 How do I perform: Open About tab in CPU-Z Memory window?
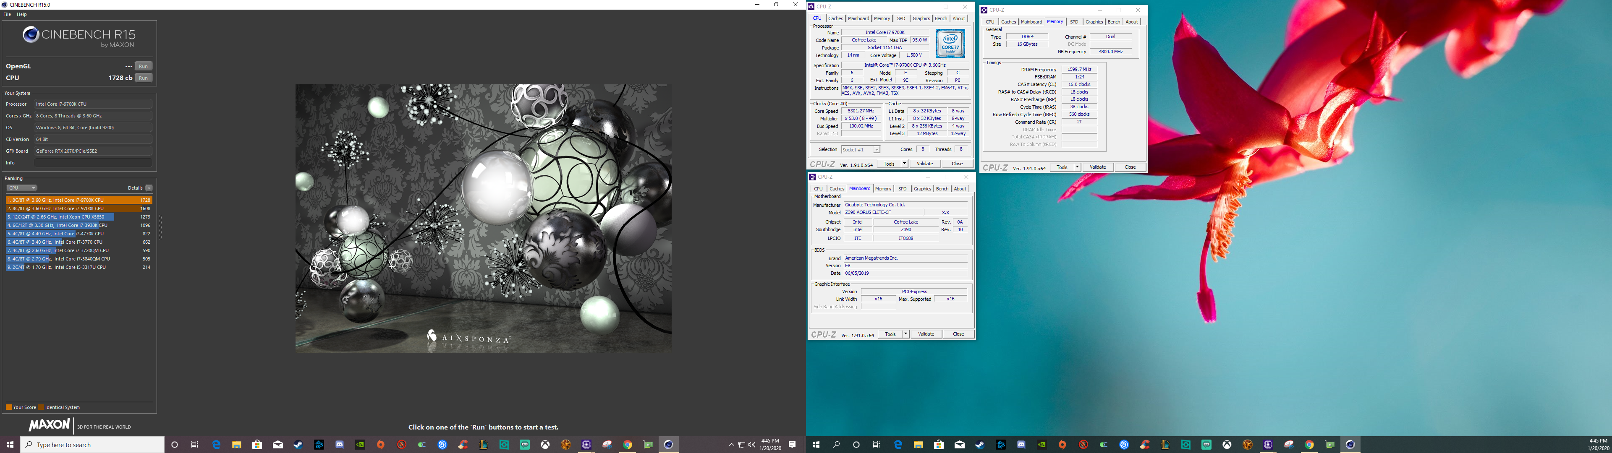click(x=1132, y=22)
